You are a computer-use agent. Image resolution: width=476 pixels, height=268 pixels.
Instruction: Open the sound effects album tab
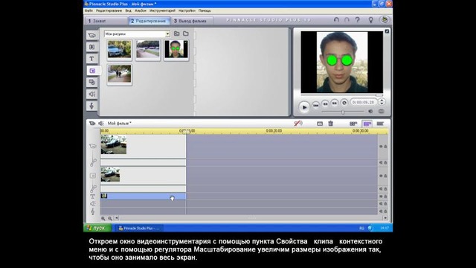(92, 94)
